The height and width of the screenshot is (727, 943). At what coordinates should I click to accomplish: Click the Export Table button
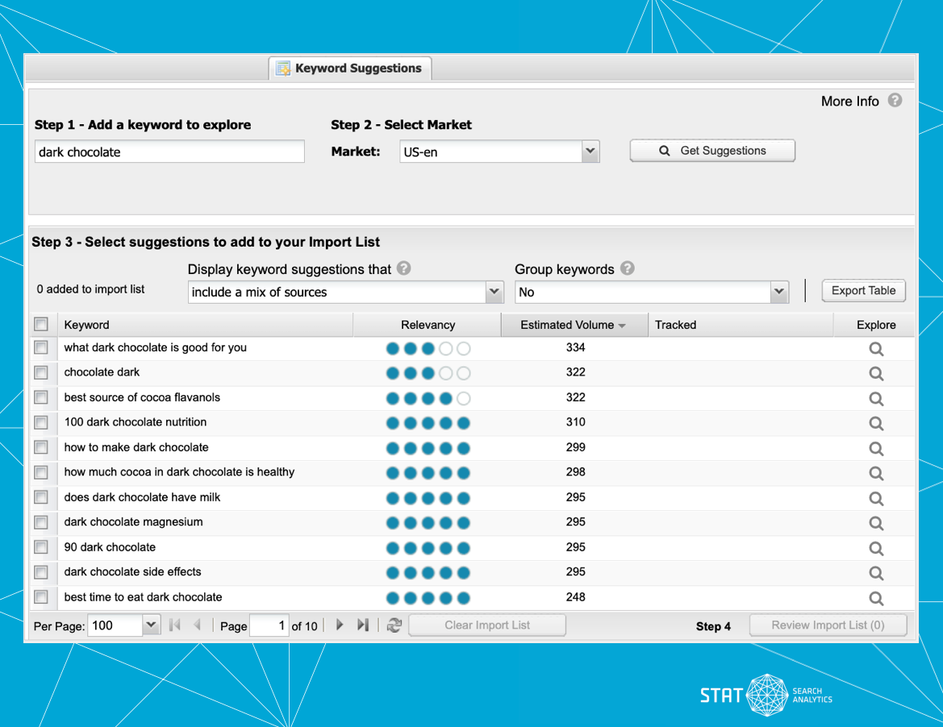(863, 290)
